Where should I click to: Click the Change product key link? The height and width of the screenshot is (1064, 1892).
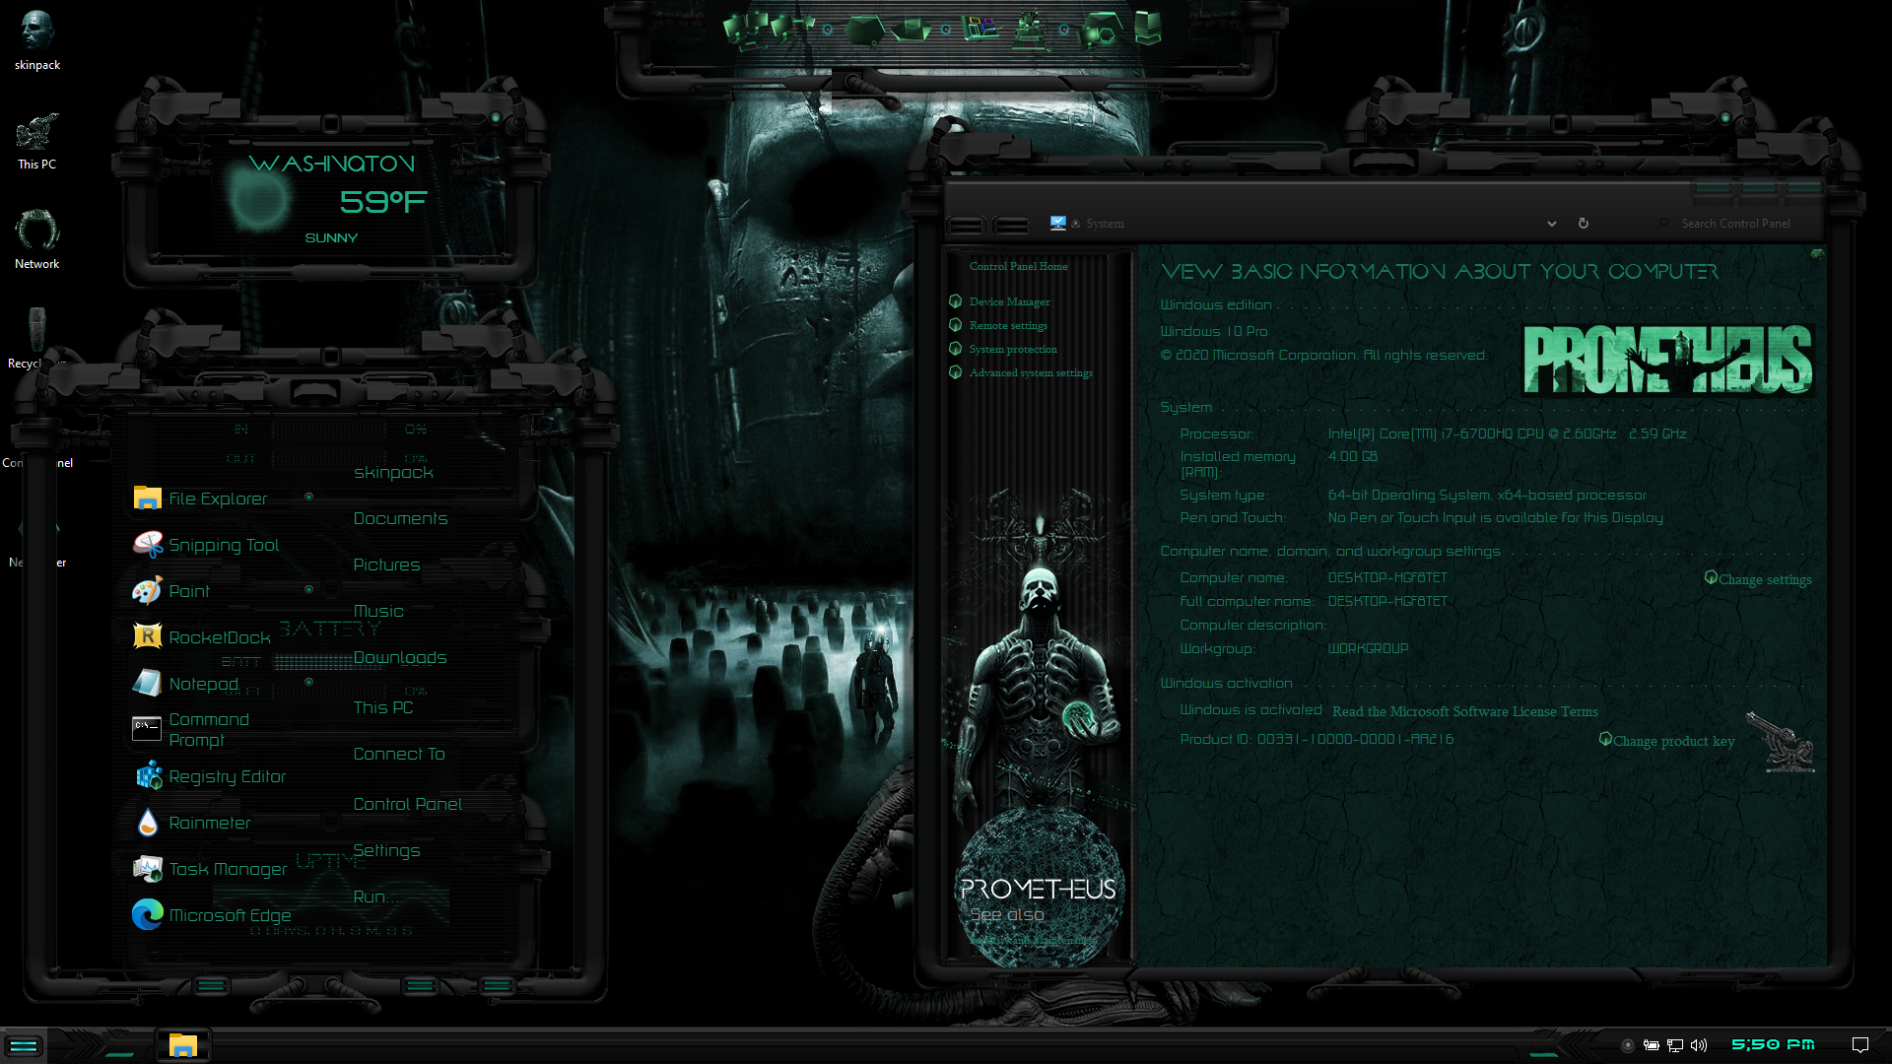(1673, 741)
